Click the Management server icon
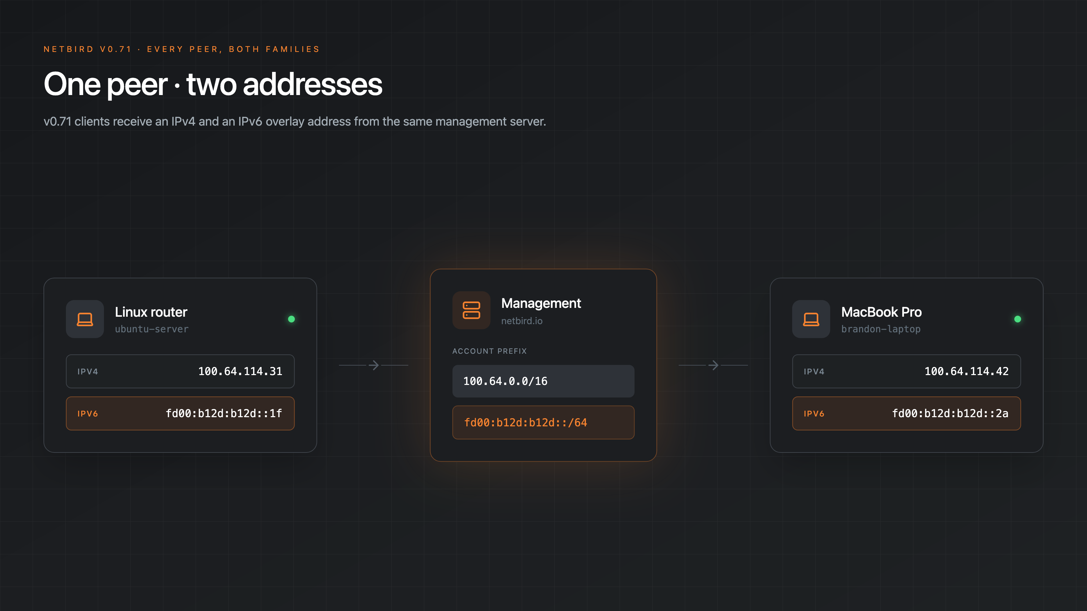 tap(471, 310)
